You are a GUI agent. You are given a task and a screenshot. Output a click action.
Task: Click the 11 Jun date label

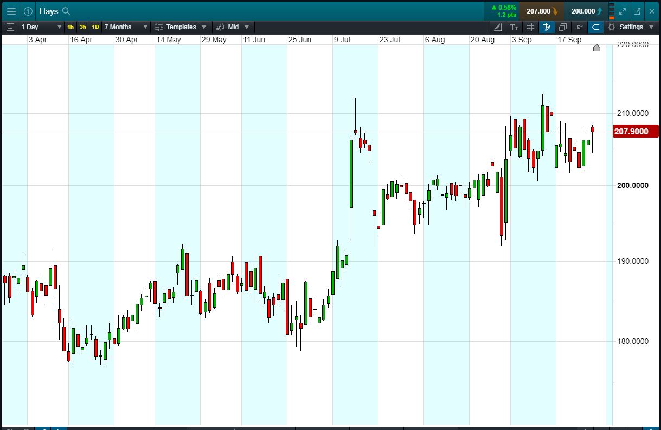(x=254, y=40)
